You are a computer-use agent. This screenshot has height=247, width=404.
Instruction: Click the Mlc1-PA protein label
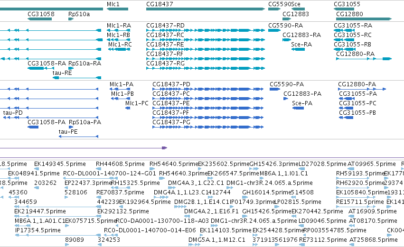122,84
